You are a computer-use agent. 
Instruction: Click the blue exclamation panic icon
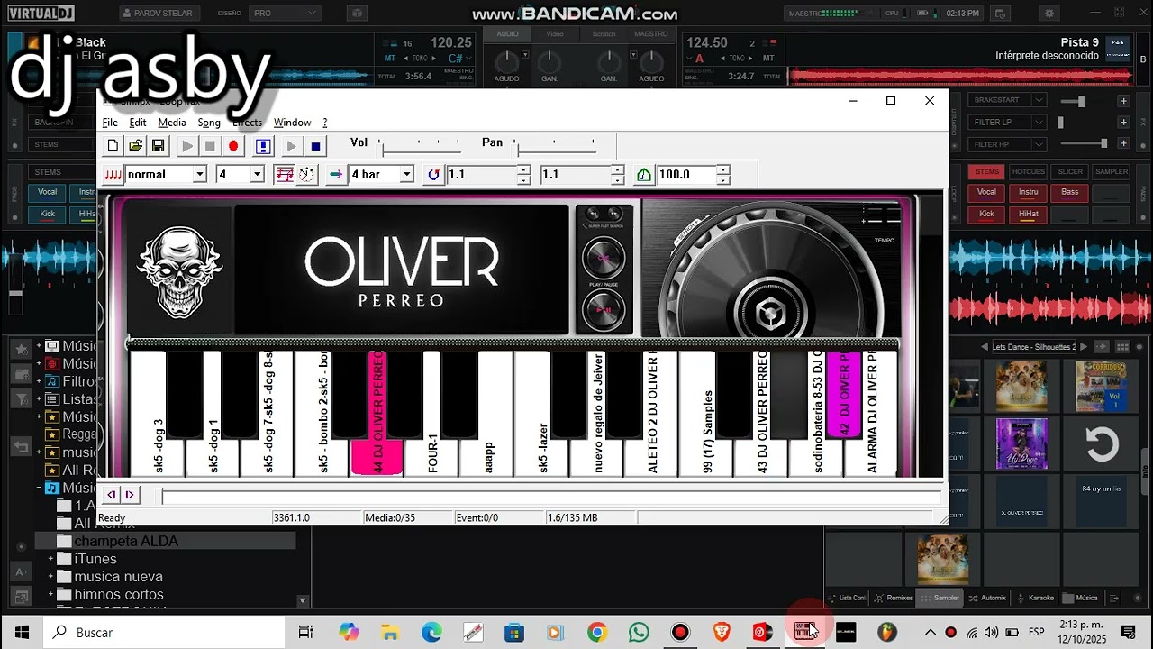point(263,145)
